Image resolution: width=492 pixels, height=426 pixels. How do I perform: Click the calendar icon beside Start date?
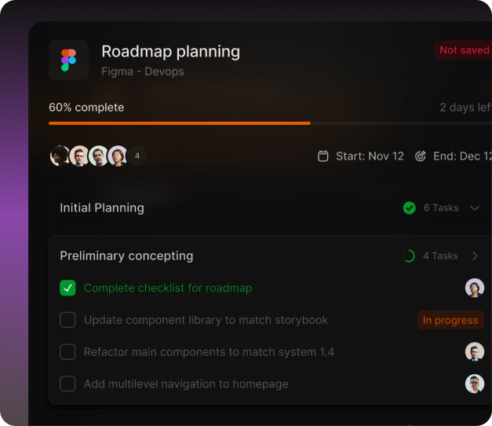[x=323, y=156]
